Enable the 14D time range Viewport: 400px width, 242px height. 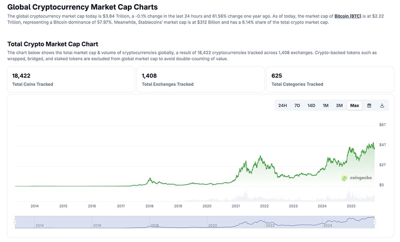pos(311,105)
